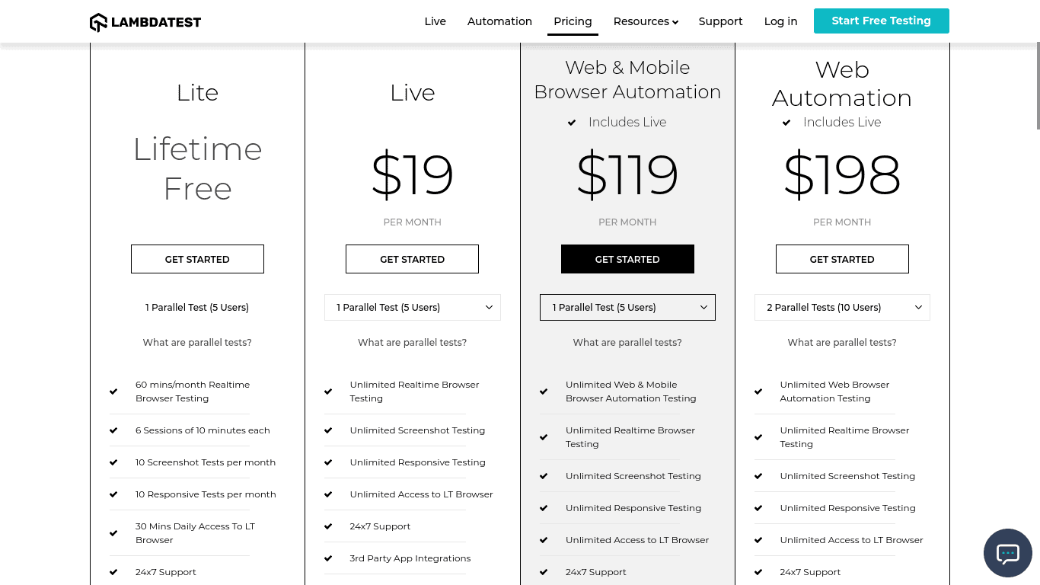Expand the Resources menu
Screen dimensions: 1040x585
click(x=646, y=21)
